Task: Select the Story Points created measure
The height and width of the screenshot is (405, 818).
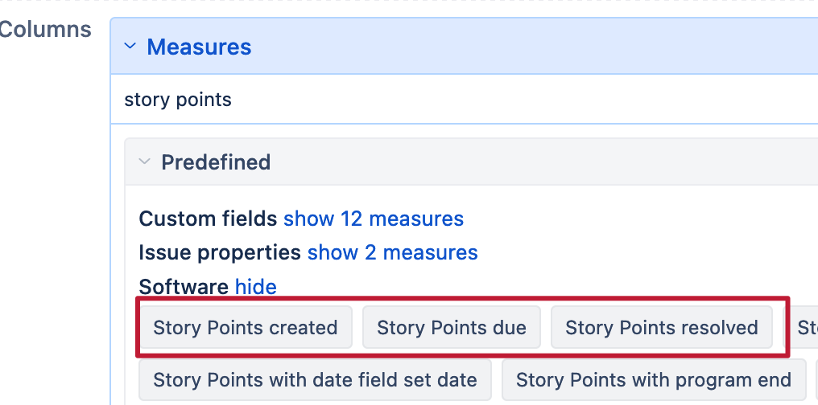Action: (245, 327)
